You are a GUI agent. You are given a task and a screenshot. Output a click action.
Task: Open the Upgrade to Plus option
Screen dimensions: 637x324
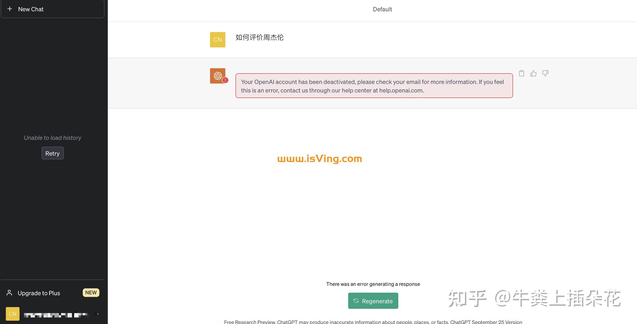[39, 293]
